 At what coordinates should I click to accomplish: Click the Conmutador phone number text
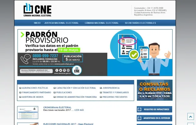tap(149, 8)
